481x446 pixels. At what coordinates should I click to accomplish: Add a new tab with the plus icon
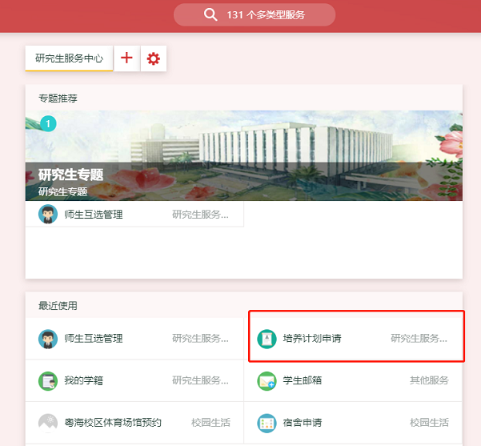[x=126, y=58]
